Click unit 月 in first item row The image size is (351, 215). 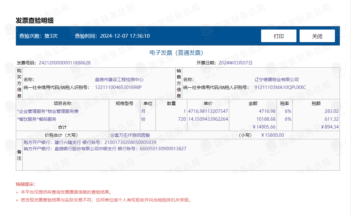pyautogui.click(x=143, y=111)
